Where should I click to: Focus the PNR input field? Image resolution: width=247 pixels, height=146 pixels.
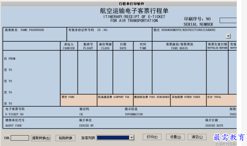point(20,138)
